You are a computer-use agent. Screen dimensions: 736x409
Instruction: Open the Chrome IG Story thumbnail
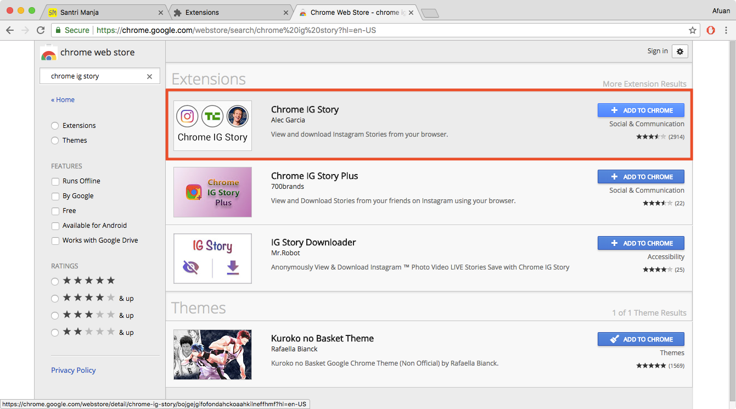tap(212, 126)
